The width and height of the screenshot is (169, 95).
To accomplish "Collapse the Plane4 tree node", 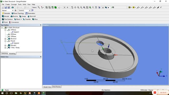I will click(x=5, y=41).
